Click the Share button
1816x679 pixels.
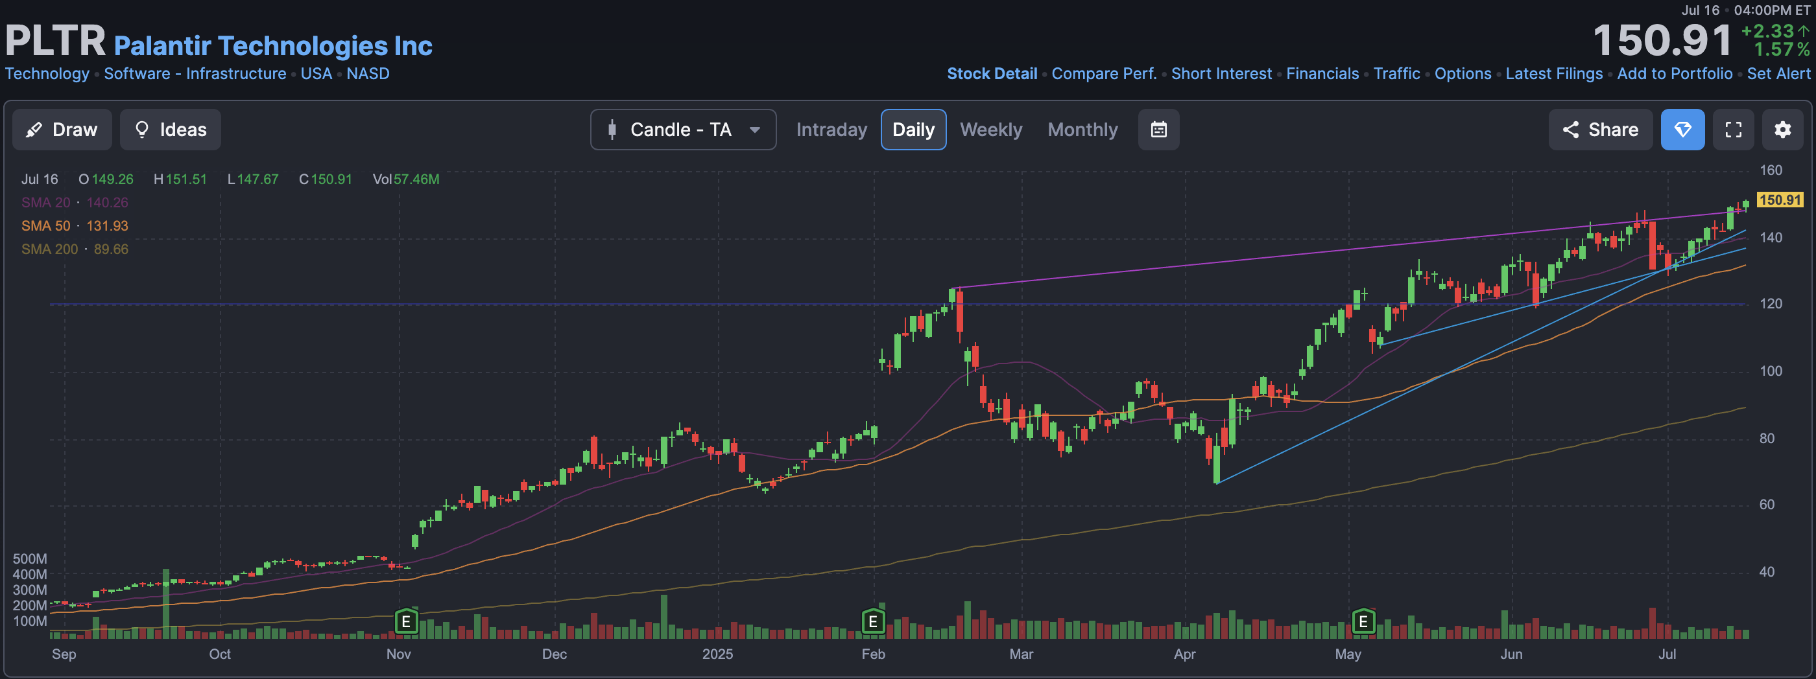coord(1599,130)
